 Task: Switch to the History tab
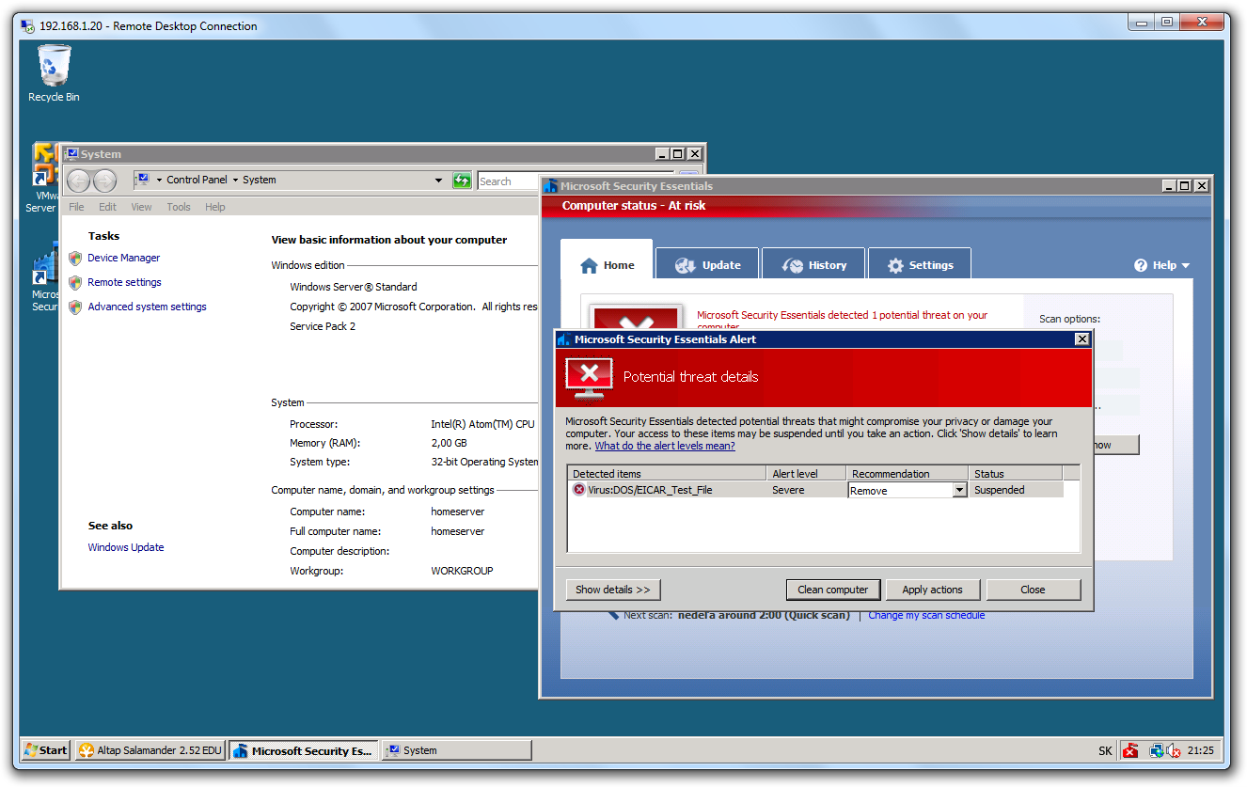[813, 265]
